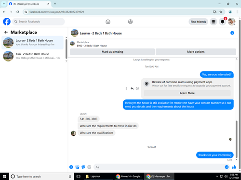Click the shield icon in the scam warning
The image size is (241, 180).
click(147, 84)
